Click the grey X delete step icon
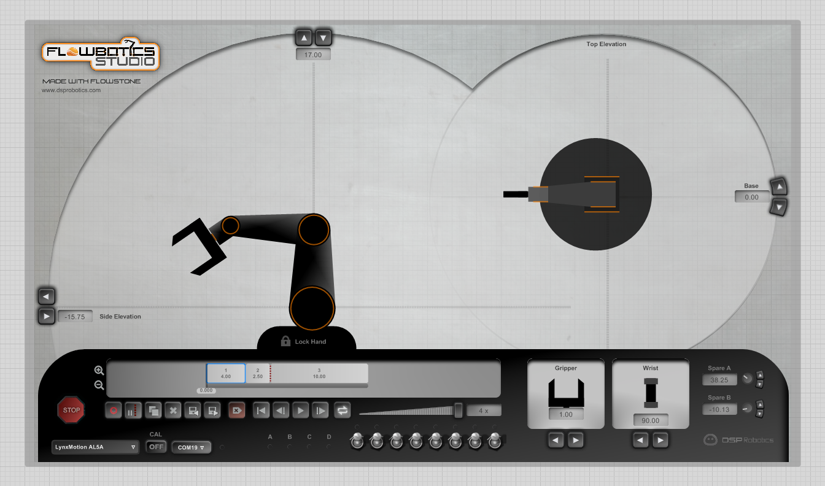The image size is (825, 486). 173,411
